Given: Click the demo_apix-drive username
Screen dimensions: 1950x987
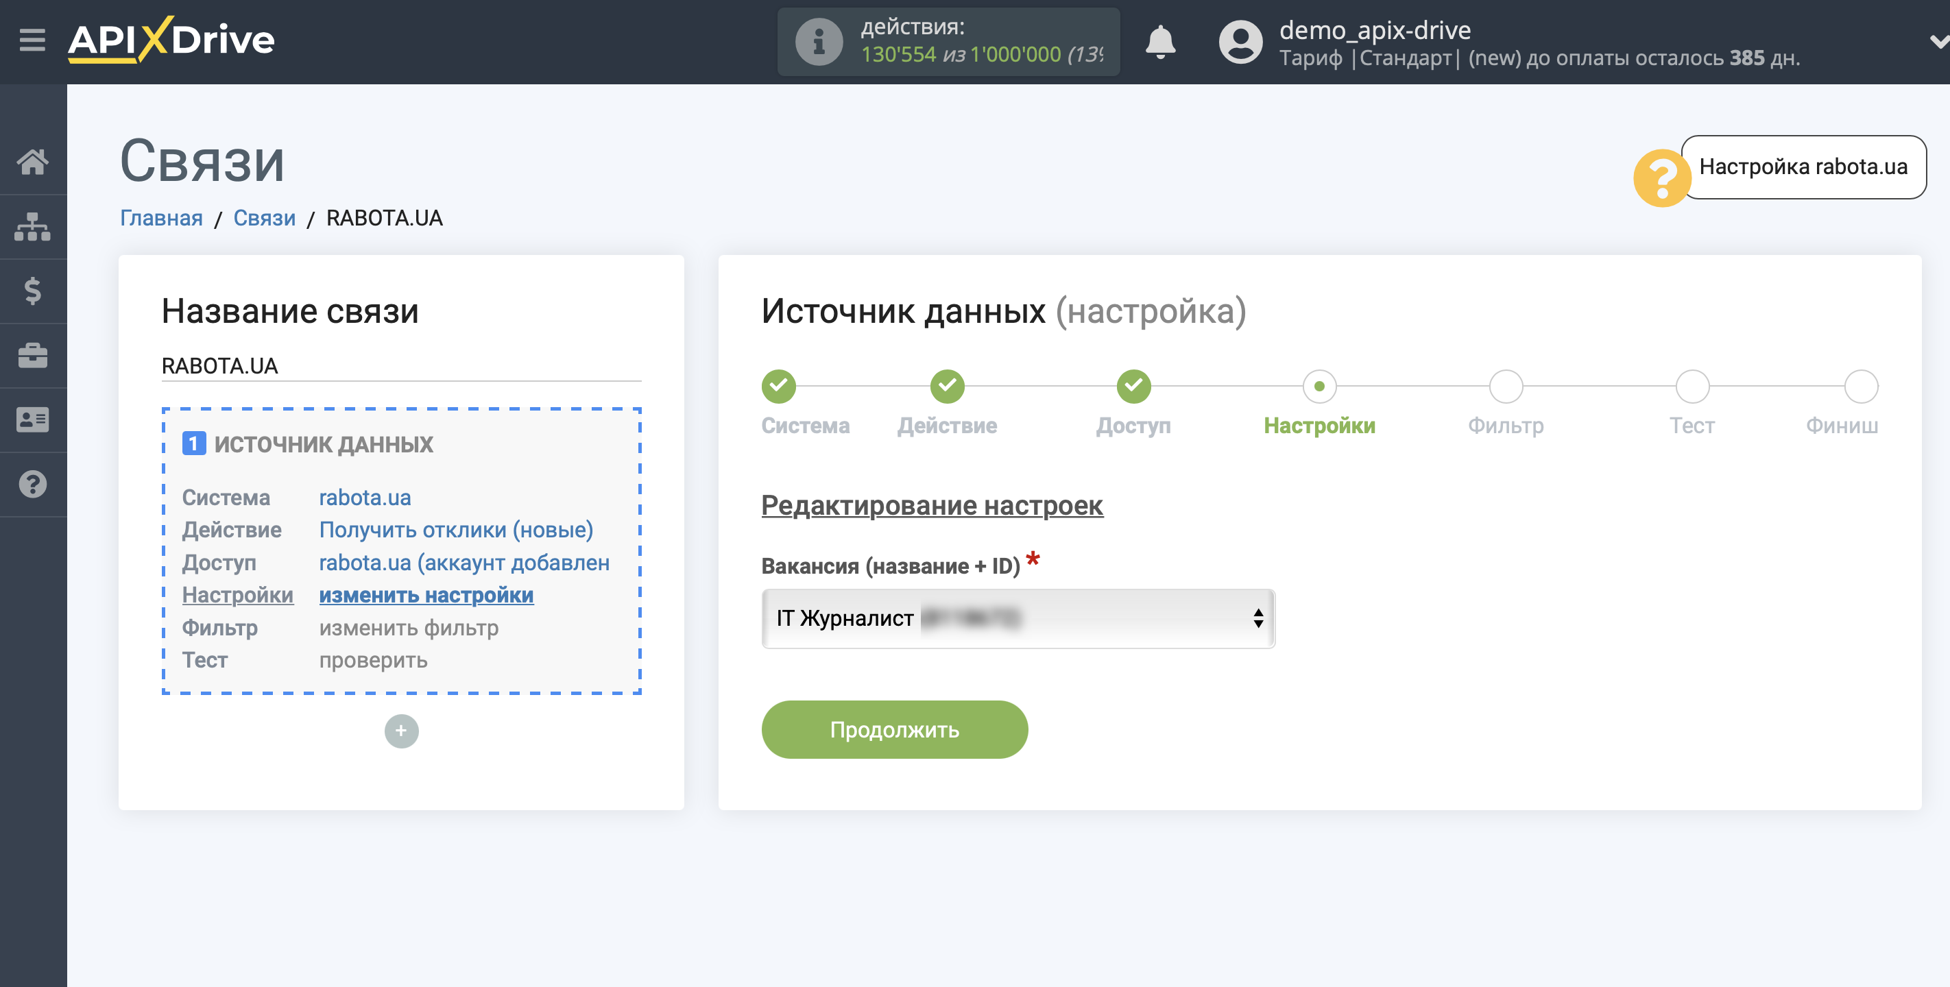Looking at the screenshot, I should (x=1375, y=30).
